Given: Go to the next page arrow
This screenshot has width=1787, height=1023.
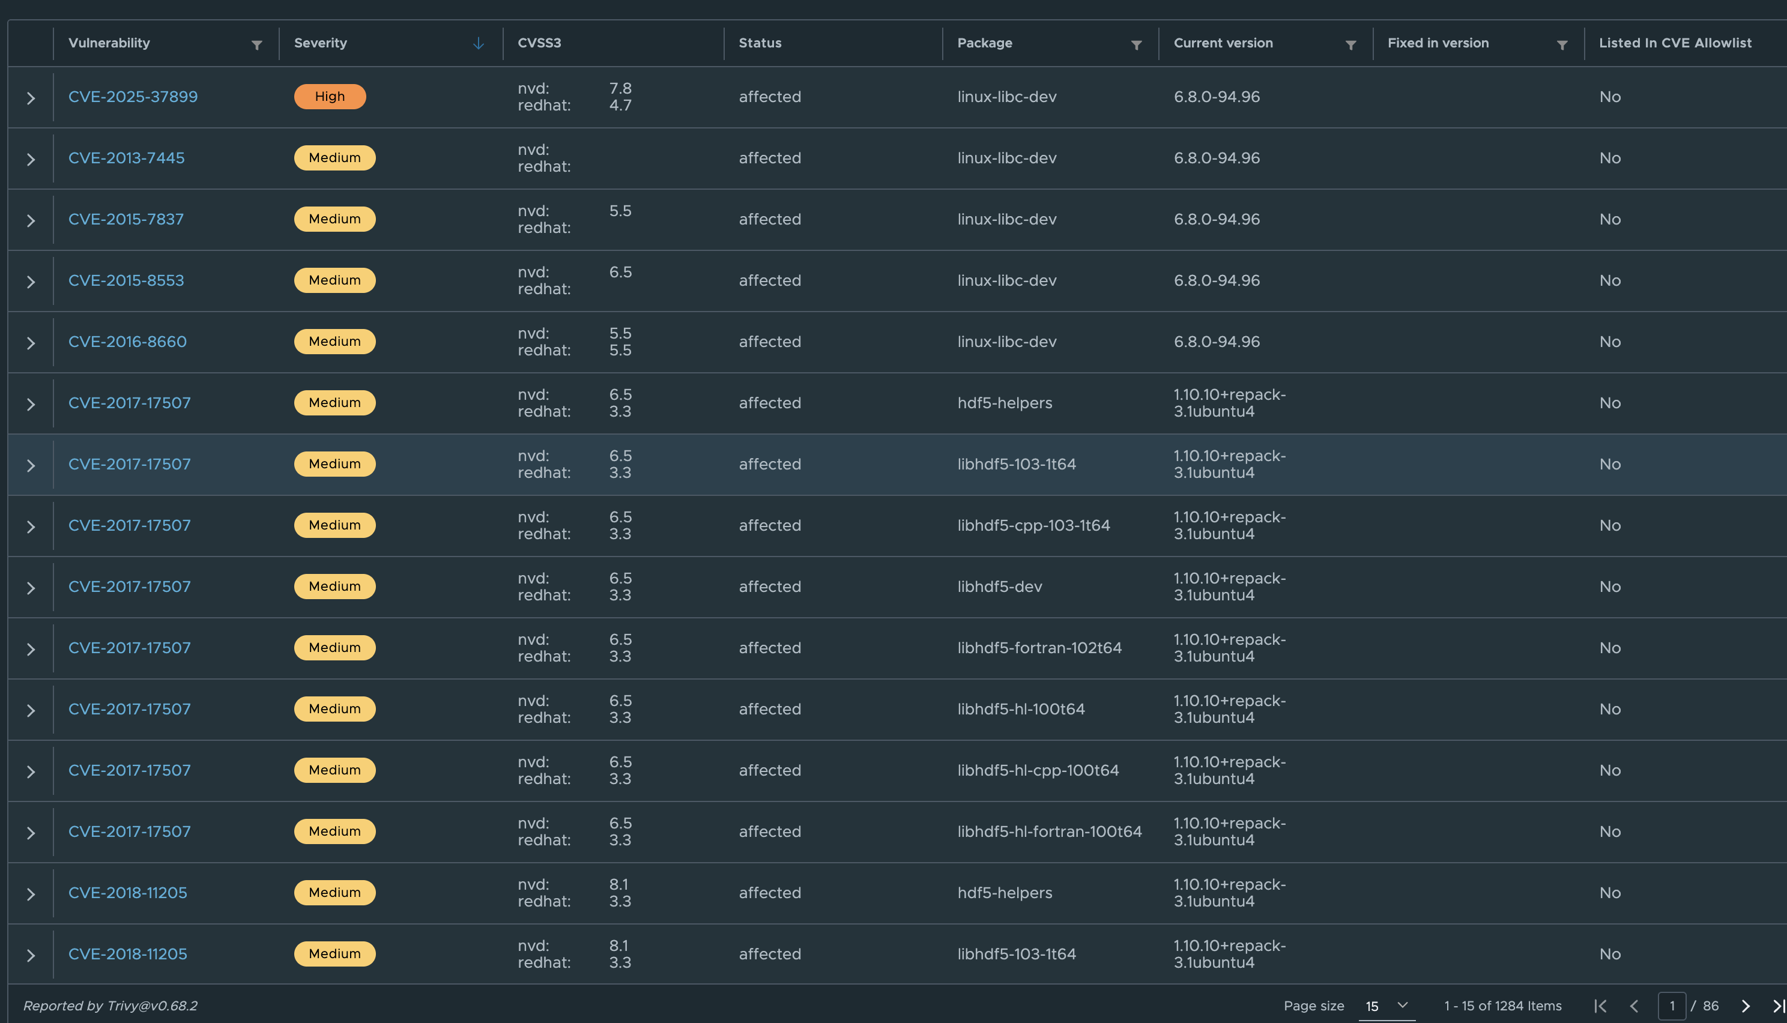Looking at the screenshot, I should click(1746, 1006).
